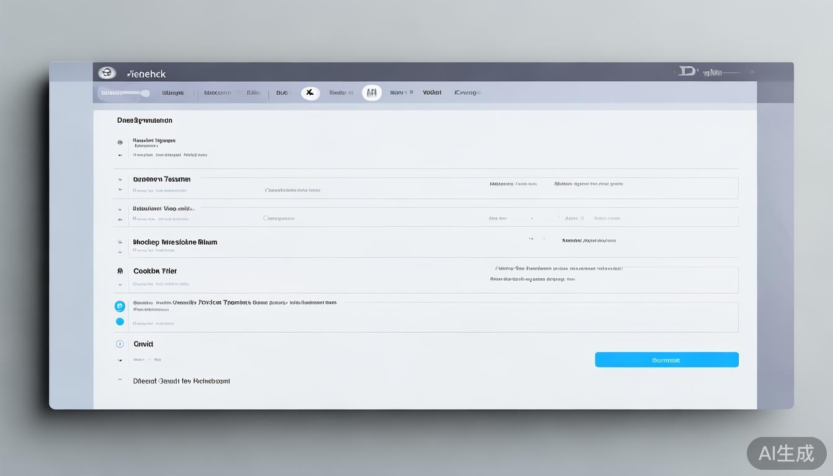The width and height of the screenshot is (833, 476).
Task: Expand the Gupnoen Tessmen row
Action: (120, 180)
